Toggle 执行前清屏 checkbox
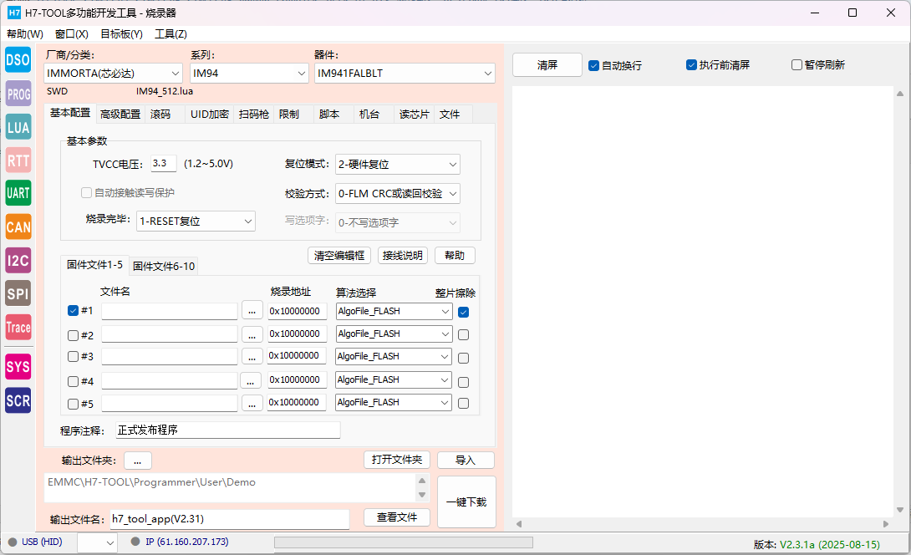 click(691, 64)
